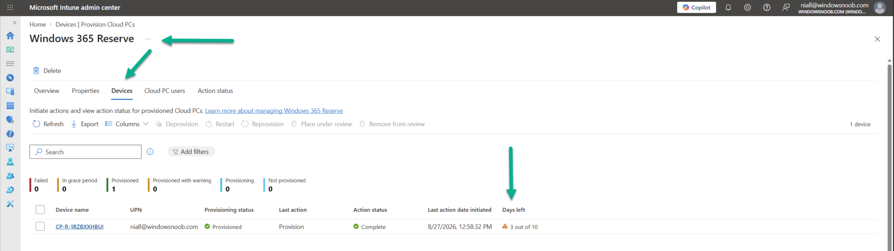Filter by Provisioning status count
The width and height of the screenshot is (894, 251).
(237, 185)
